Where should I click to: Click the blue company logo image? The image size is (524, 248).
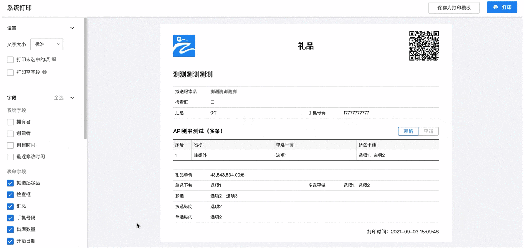coord(184,46)
